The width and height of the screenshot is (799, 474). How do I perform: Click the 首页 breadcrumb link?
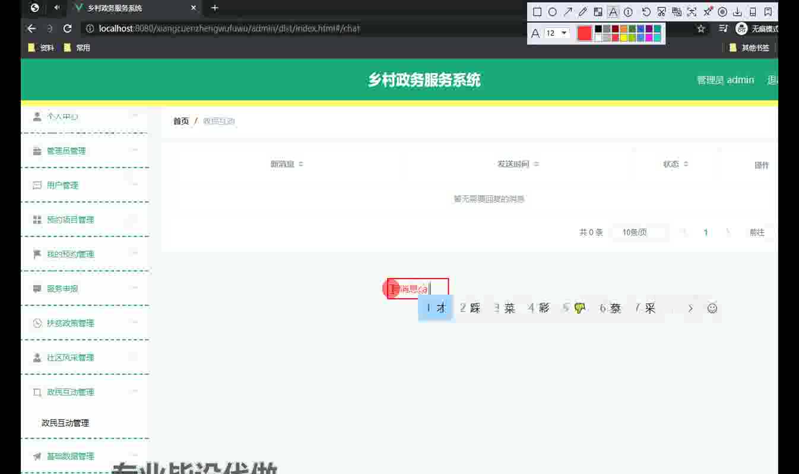[x=180, y=121]
